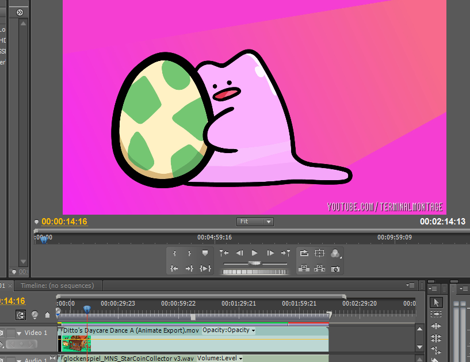Click the monitor duration 00:02:14:13

442,222
